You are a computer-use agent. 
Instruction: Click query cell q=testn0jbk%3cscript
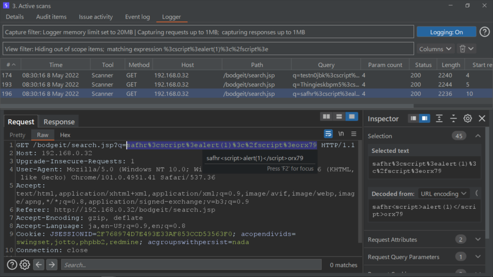click(326, 76)
